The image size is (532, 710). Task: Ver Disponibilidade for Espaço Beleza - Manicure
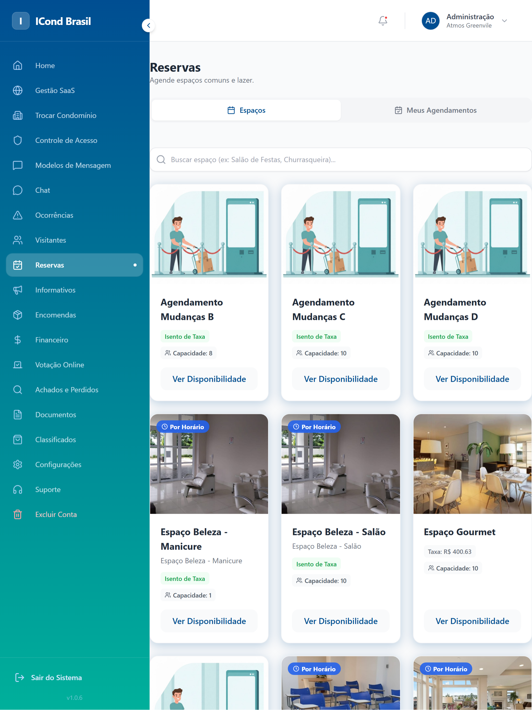pyautogui.click(x=209, y=621)
